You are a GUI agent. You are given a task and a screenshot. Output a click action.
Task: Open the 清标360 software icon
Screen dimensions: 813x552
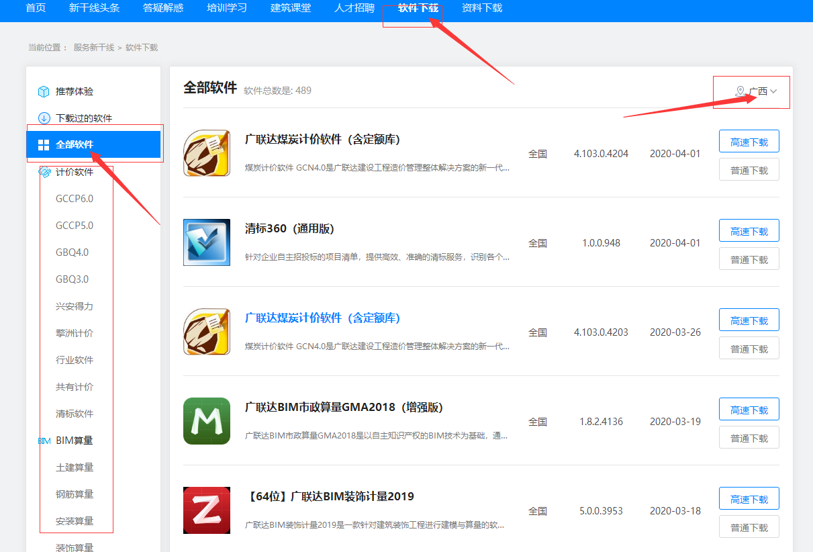tap(207, 242)
